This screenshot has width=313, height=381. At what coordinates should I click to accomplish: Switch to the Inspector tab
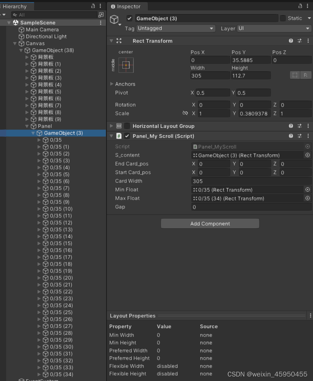127,6
